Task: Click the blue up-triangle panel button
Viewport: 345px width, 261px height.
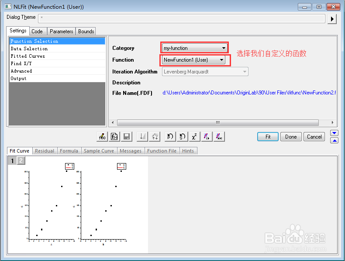Action: coord(334,140)
